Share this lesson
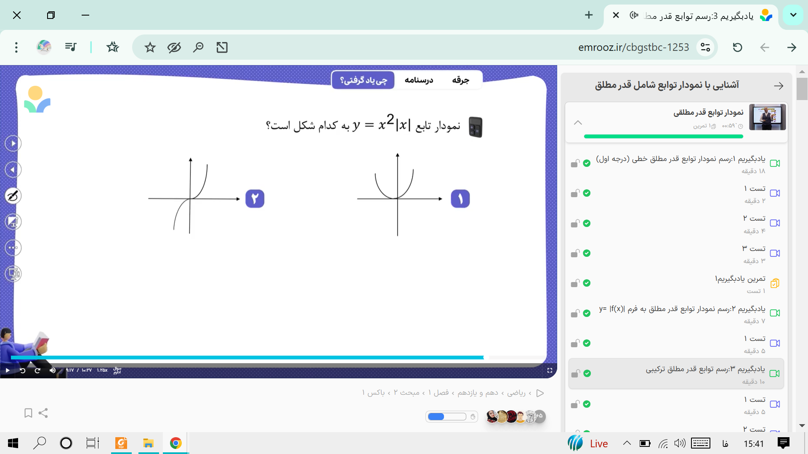 43,413
